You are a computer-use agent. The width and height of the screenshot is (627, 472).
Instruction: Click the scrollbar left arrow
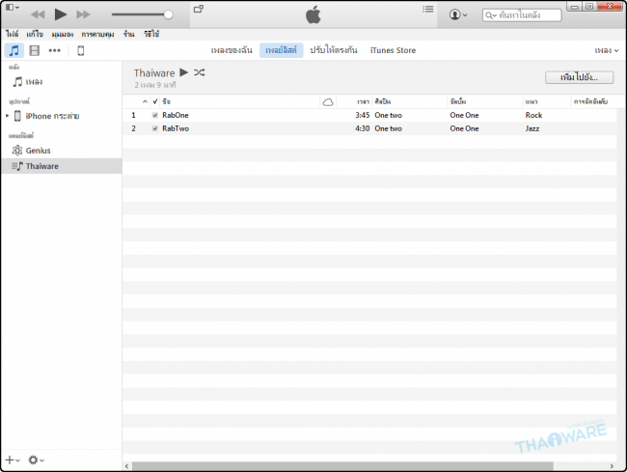126,466
